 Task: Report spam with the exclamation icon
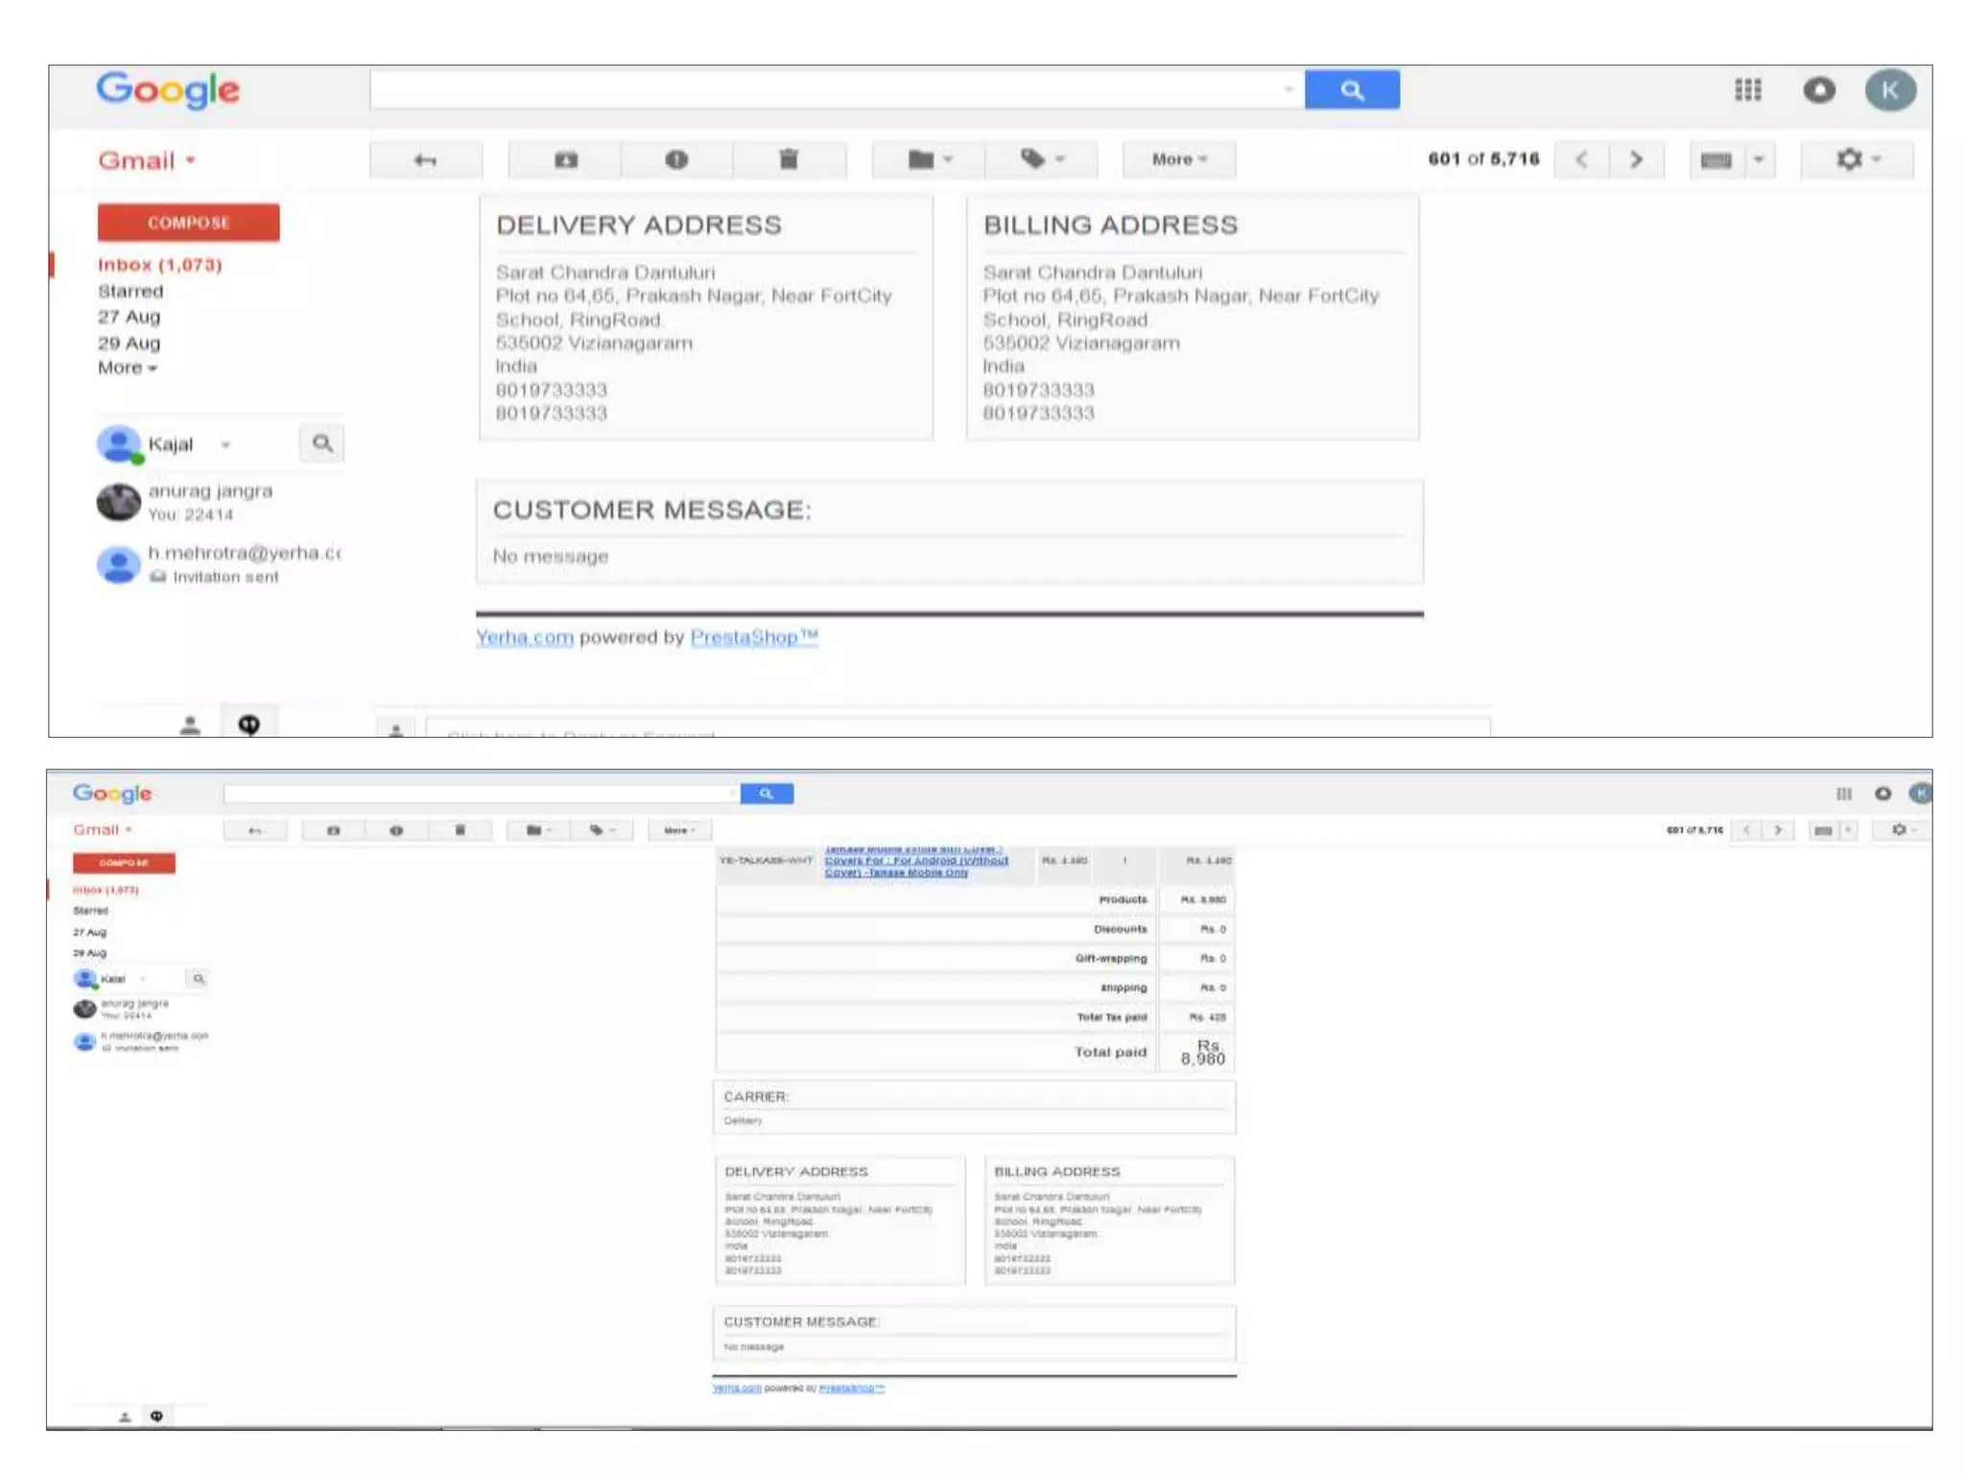click(676, 159)
